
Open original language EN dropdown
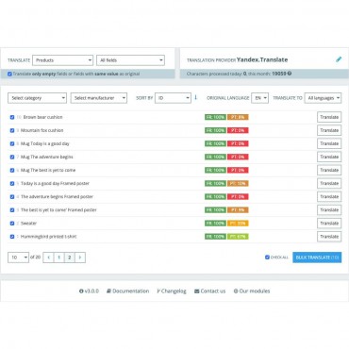click(x=259, y=98)
